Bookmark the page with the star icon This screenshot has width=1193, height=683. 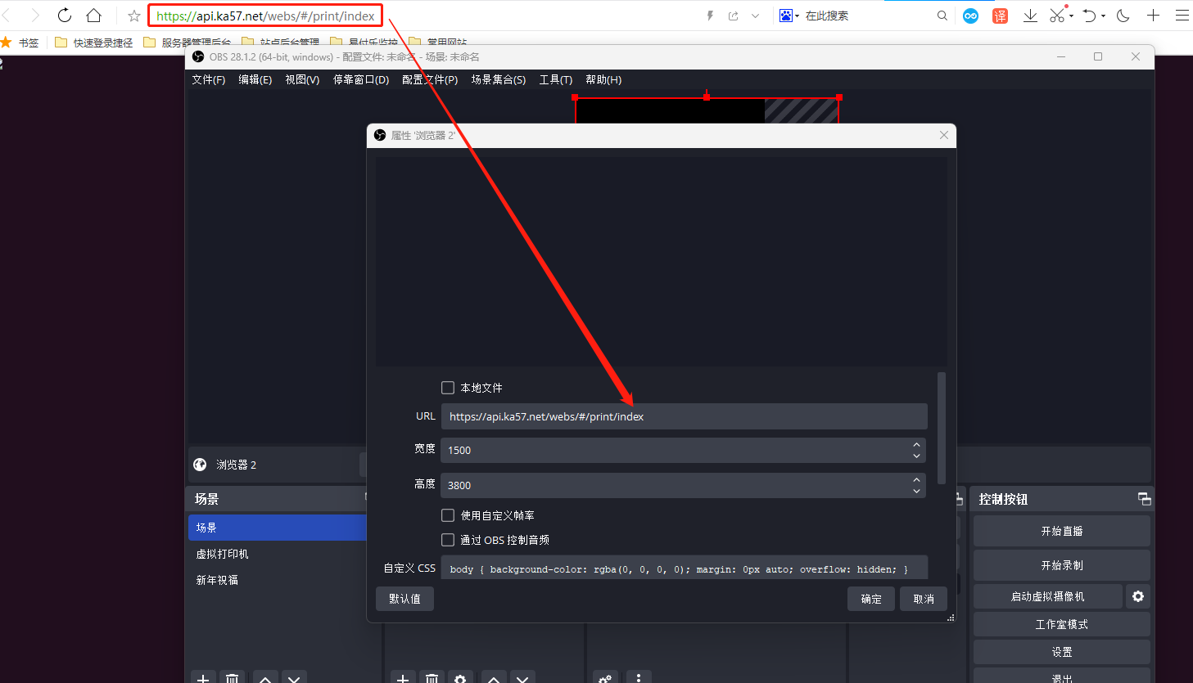point(134,16)
